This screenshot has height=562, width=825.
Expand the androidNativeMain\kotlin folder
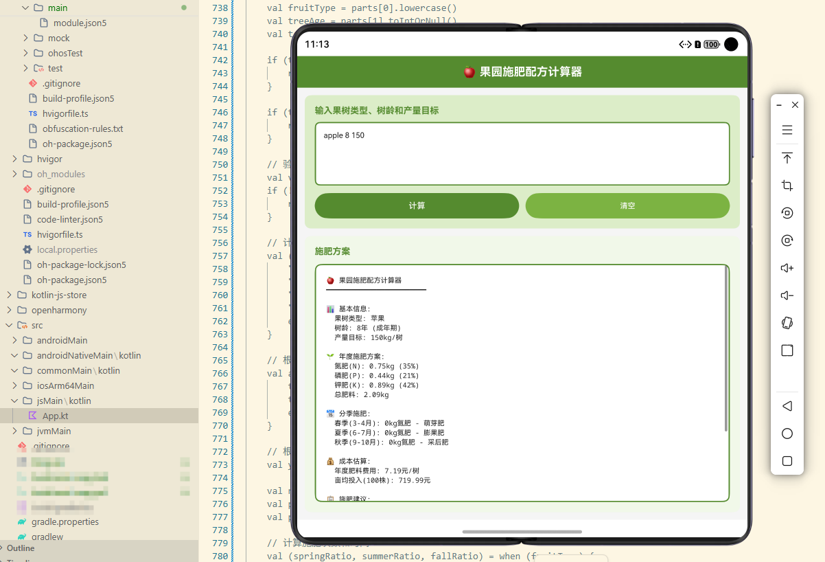14,355
